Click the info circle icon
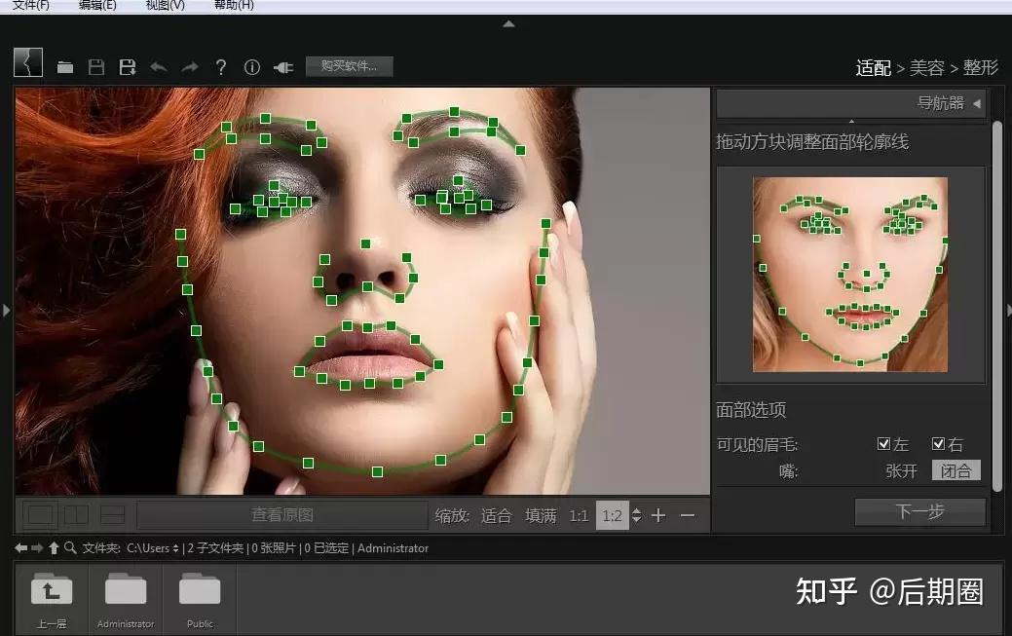 coord(251,67)
